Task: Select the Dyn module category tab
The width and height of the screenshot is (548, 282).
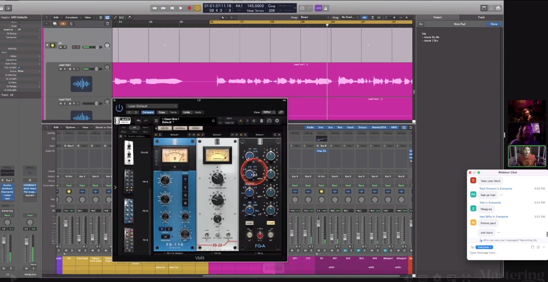Action: 123,127
